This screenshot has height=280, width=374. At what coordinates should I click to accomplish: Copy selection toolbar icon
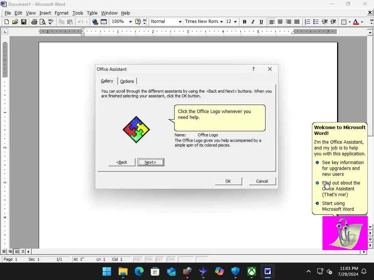61,22
